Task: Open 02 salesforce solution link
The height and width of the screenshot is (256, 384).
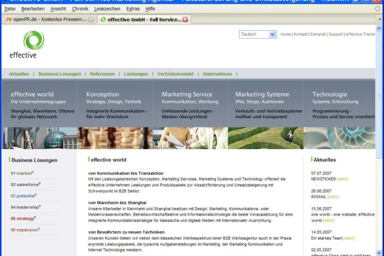Action: pos(26,184)
